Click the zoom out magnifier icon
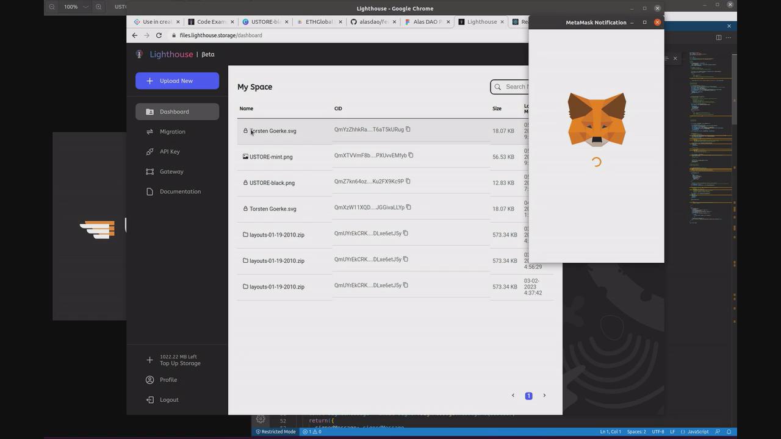This screenshot has width=781, height=439. pyautogui.click(x=52, y=7)
